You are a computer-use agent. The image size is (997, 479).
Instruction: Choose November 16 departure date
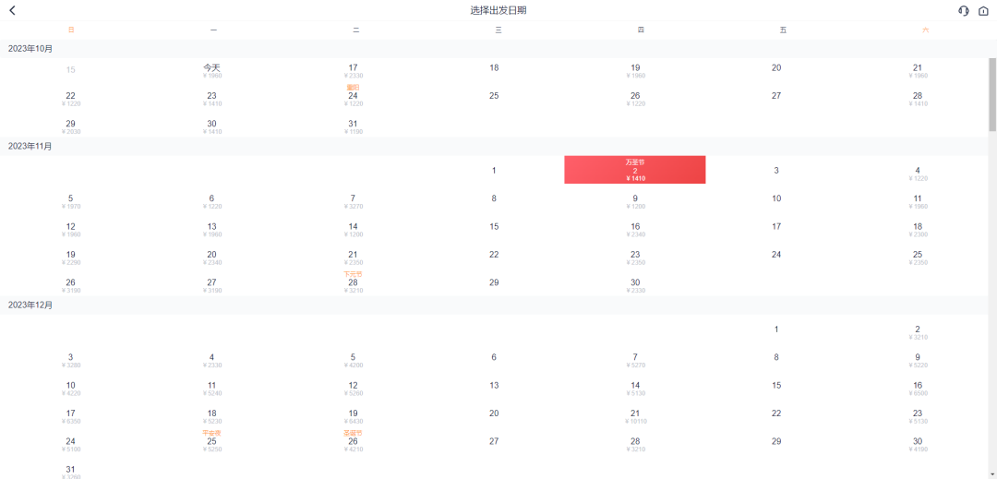click(635, 229)
